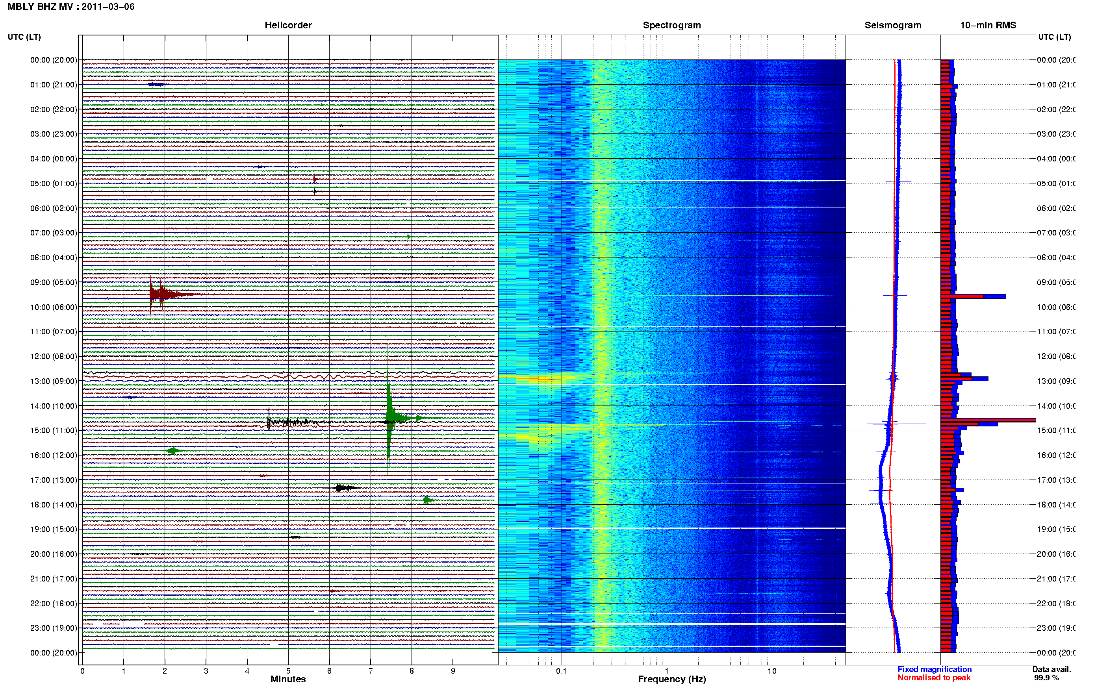Click left time label 13:00 (09:00)
This screenshot has height=700, width=1120.
54,381
